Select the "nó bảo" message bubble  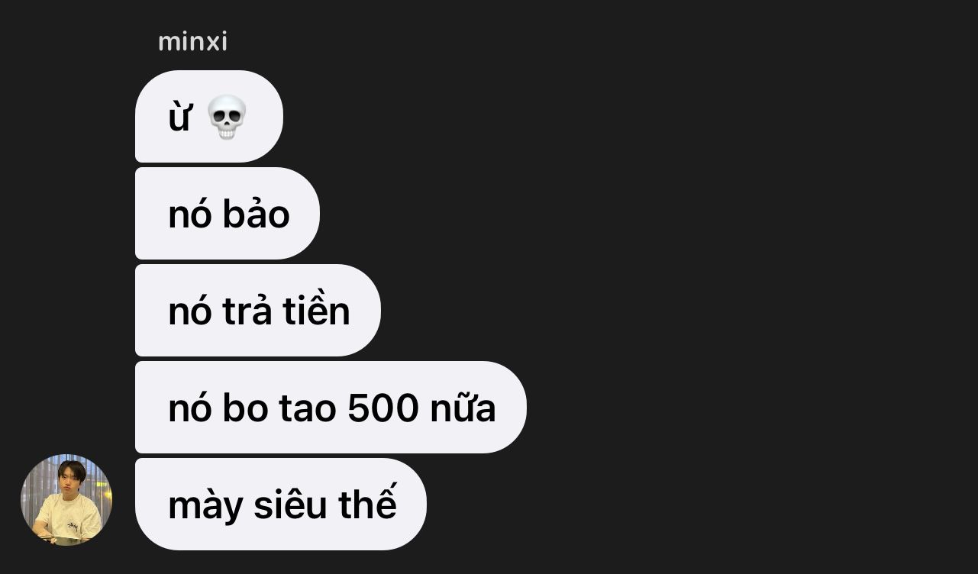tap(228, 214)
